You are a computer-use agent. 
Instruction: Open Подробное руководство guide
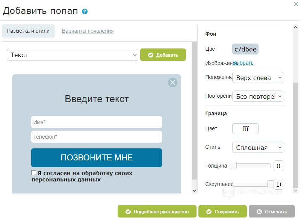(157, 211)
